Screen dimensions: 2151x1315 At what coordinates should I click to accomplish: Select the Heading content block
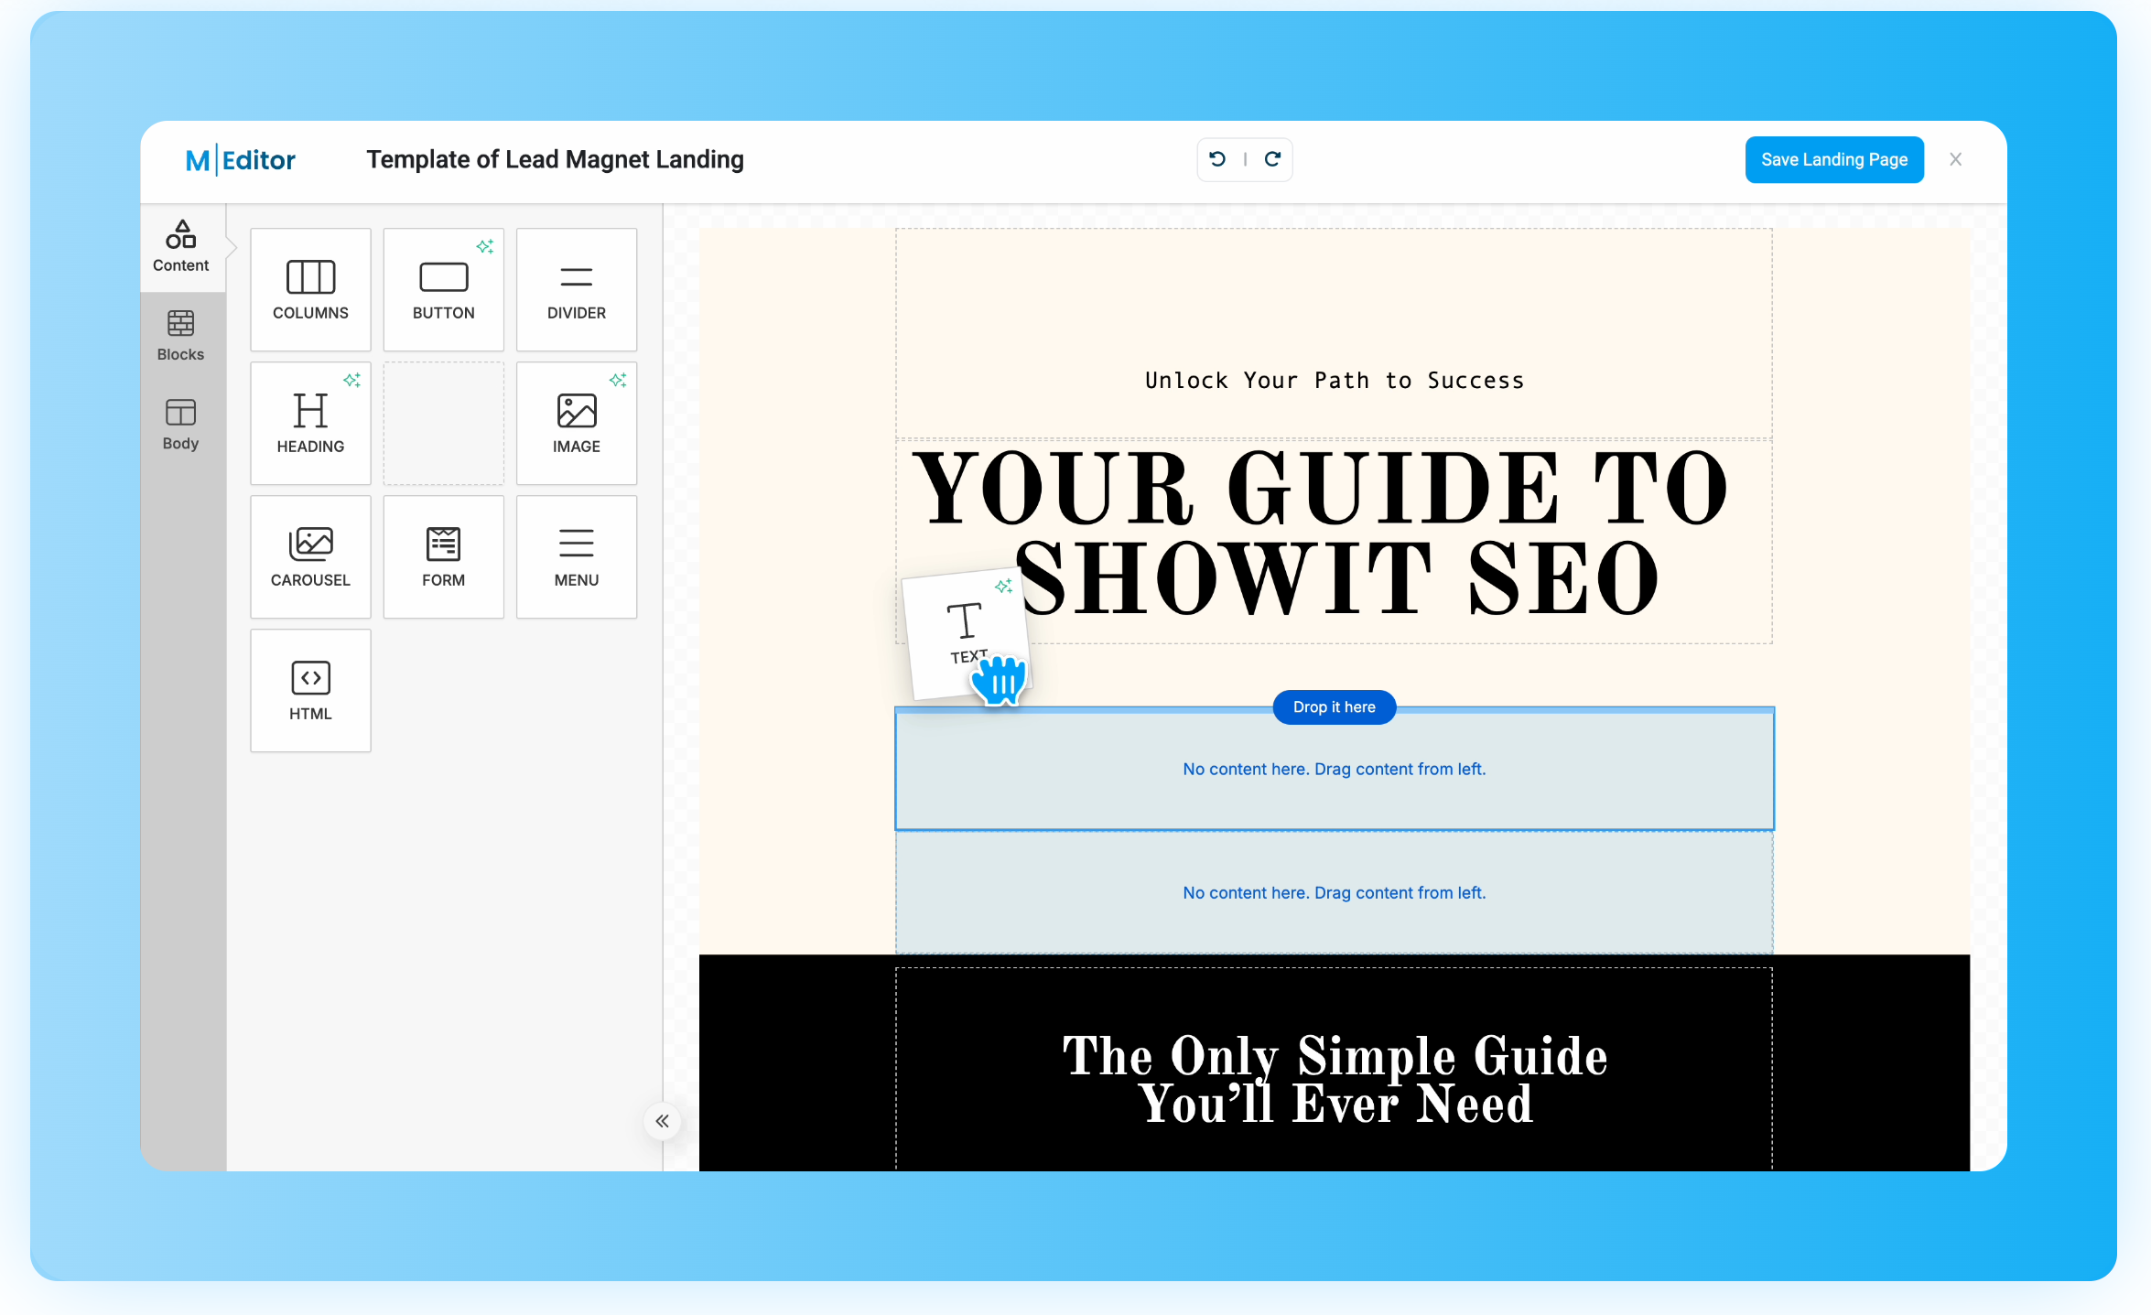tap(310, 423)
